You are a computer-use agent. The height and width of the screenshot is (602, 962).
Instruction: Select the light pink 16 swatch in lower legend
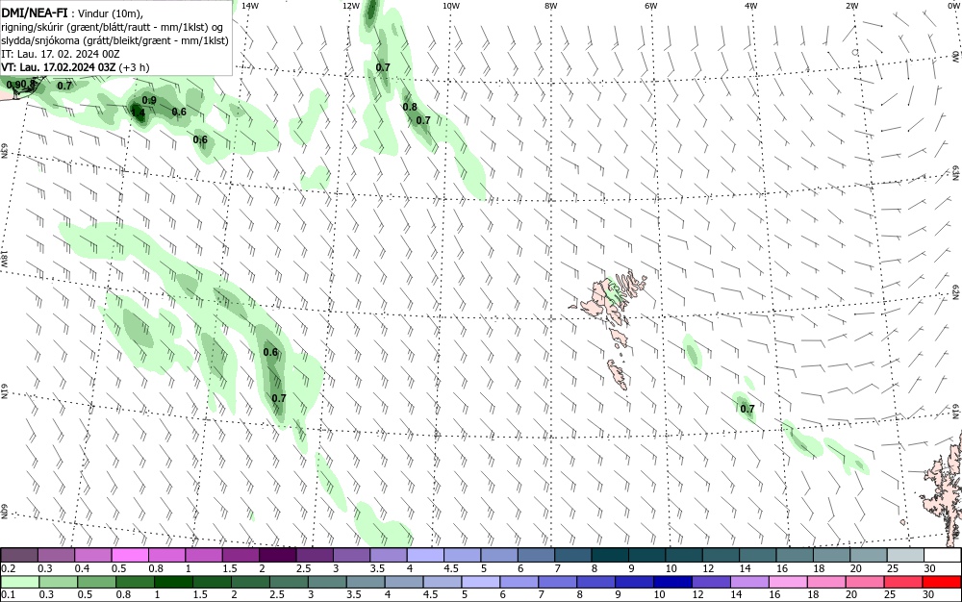pyautogui.click(x=788, y=581)
